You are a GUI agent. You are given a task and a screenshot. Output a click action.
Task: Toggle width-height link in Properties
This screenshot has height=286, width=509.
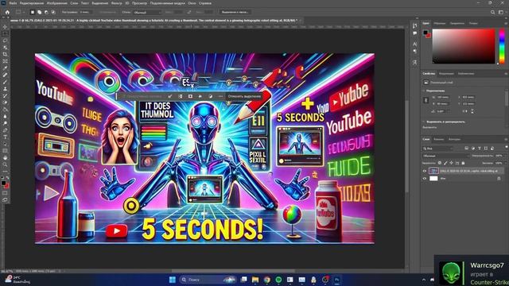426,101
